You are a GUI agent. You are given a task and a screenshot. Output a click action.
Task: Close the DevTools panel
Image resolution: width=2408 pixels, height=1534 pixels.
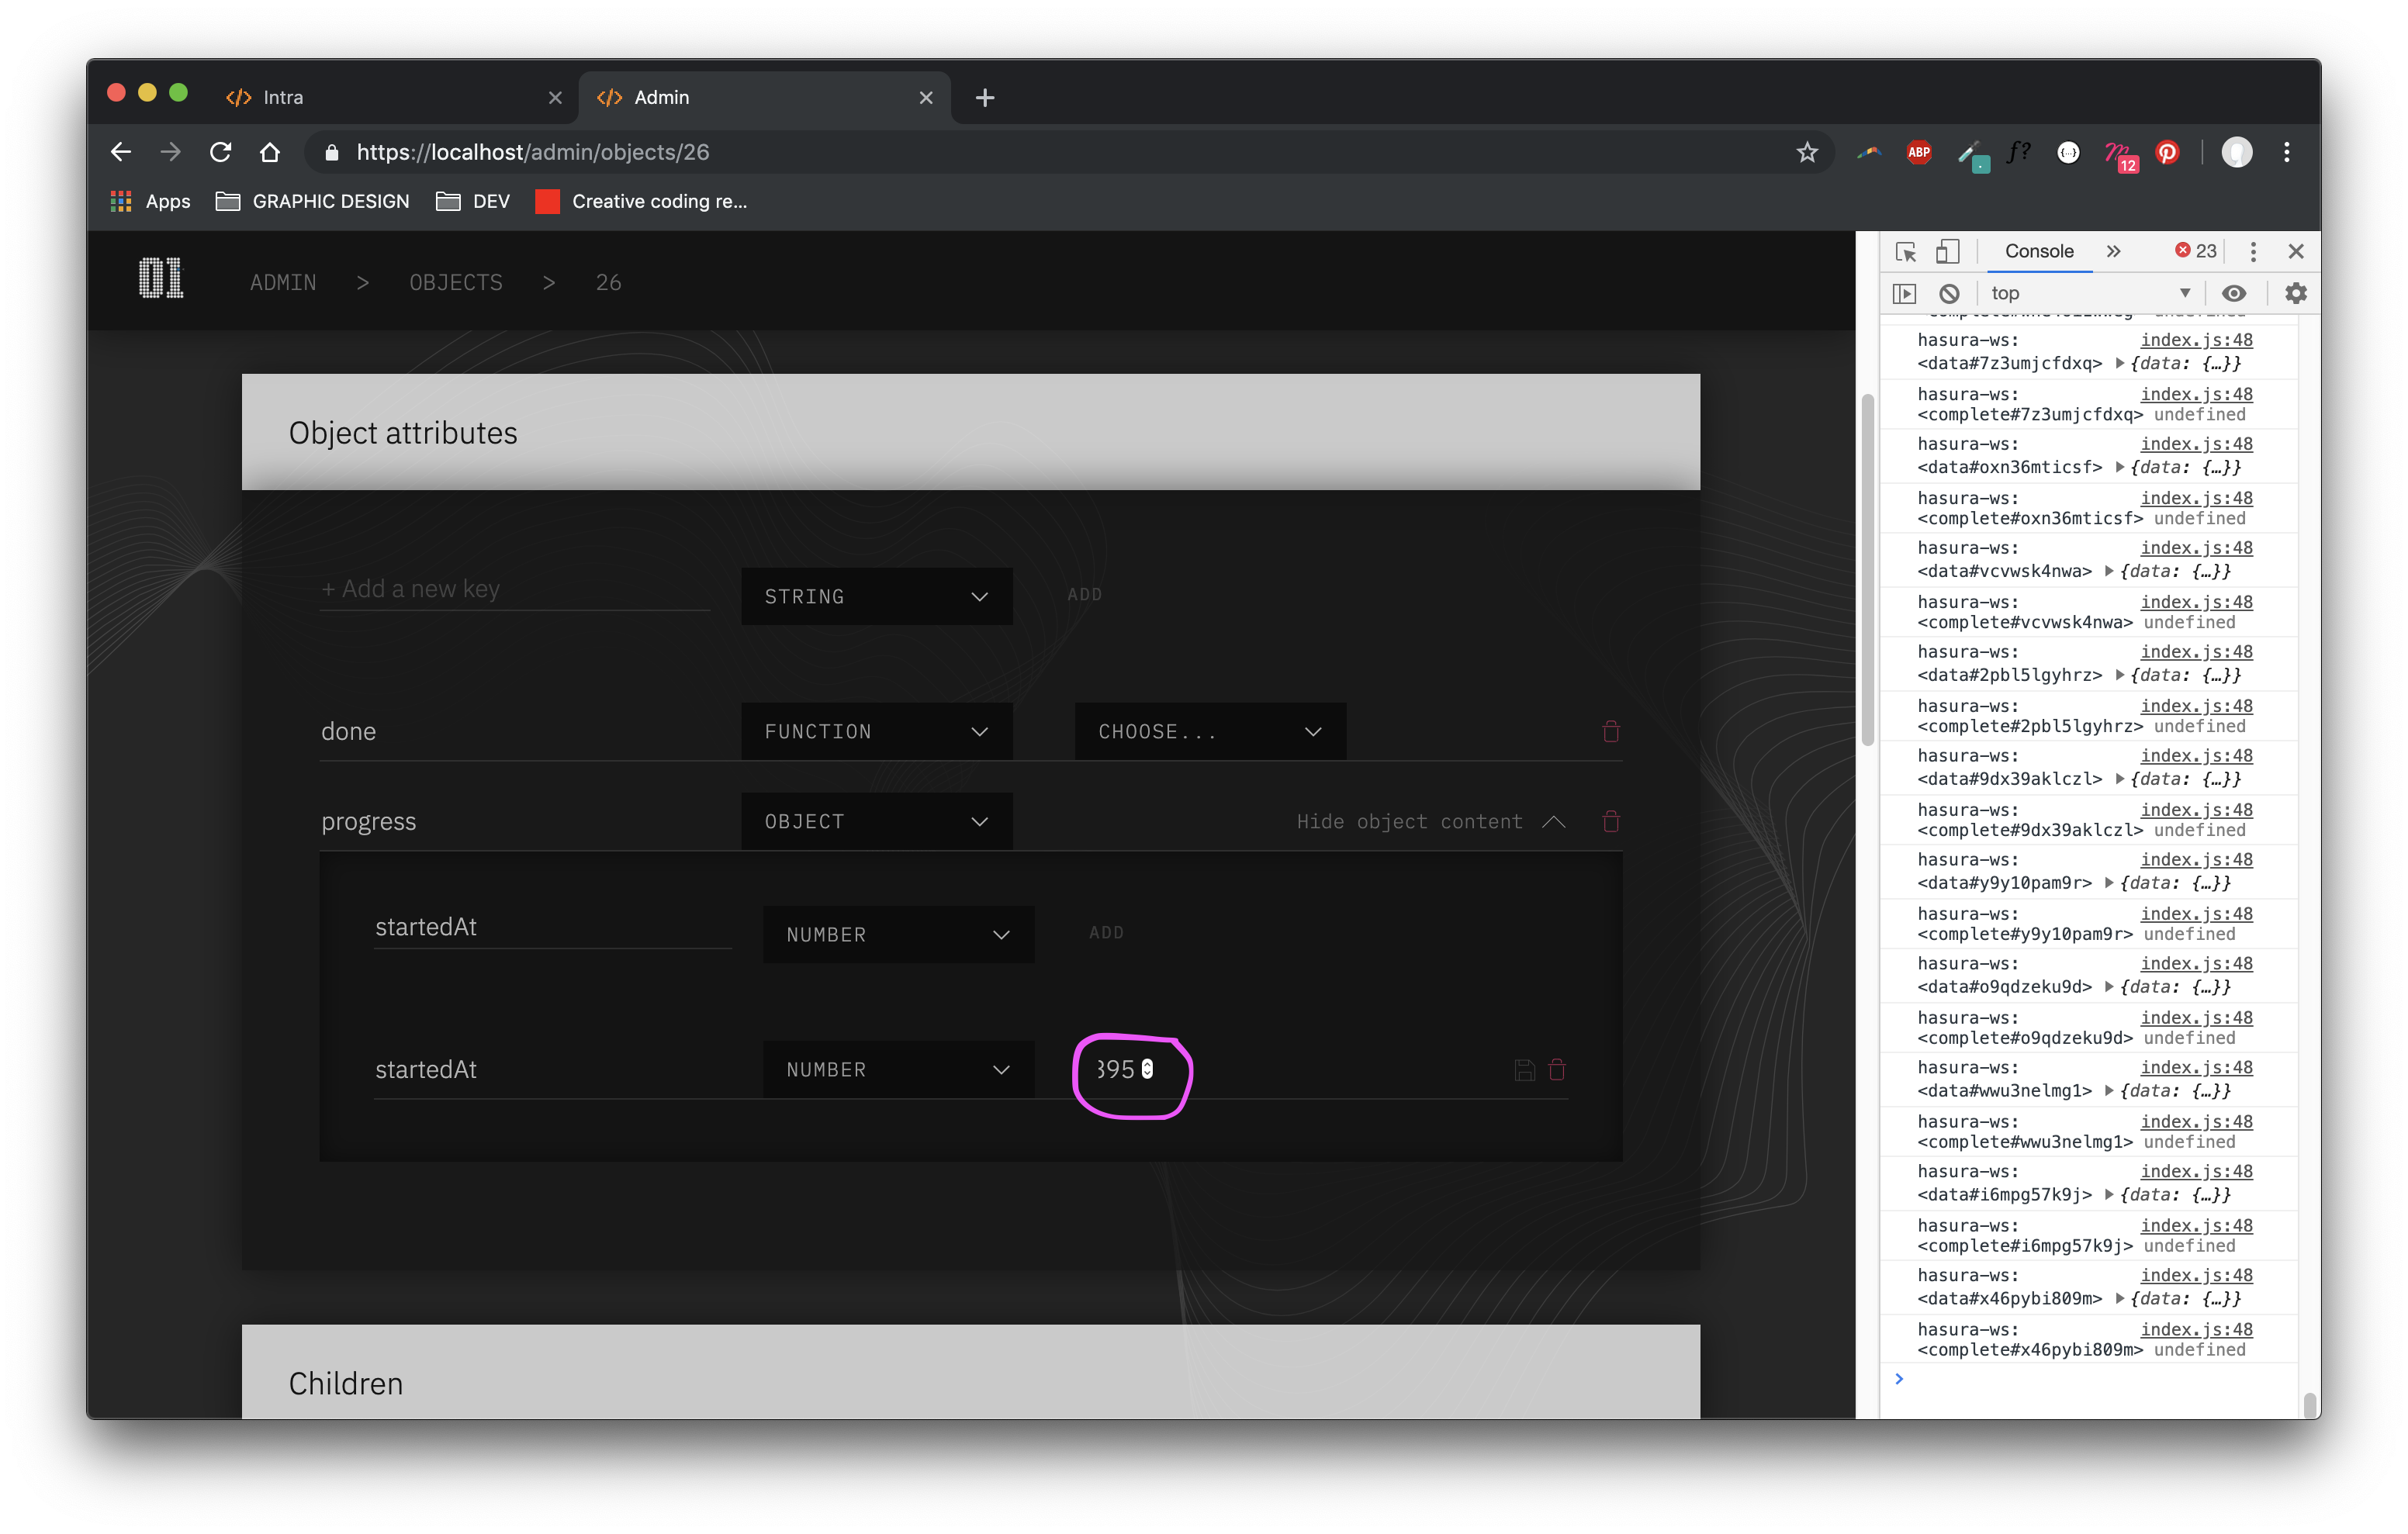(2296, 251)
